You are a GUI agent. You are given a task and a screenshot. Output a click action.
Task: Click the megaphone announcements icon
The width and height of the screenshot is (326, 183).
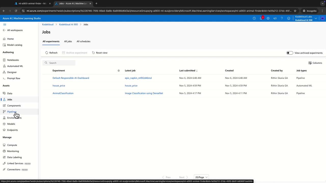tap(275, 18)
